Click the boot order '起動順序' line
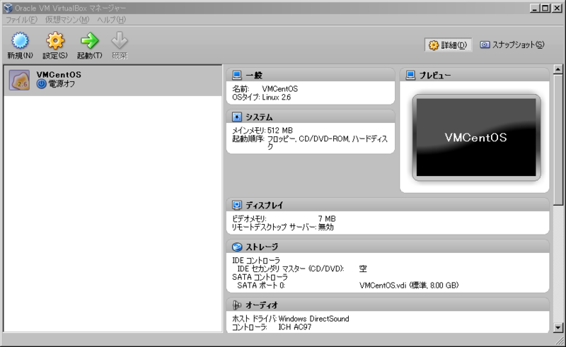 (x=310, y=143)
